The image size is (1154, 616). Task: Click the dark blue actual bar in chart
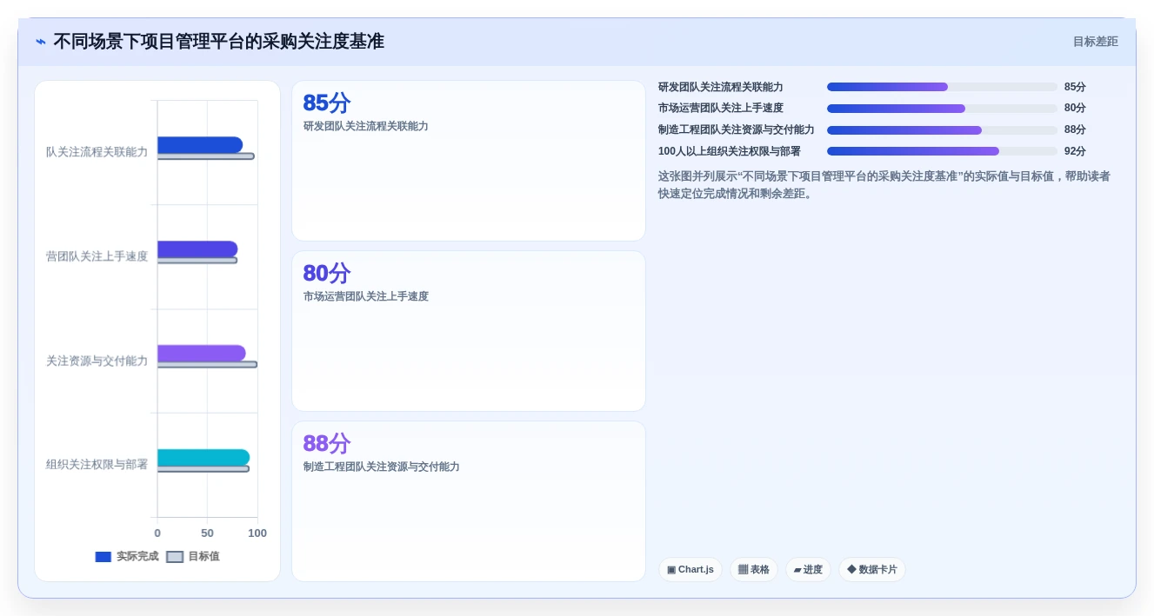200,145
